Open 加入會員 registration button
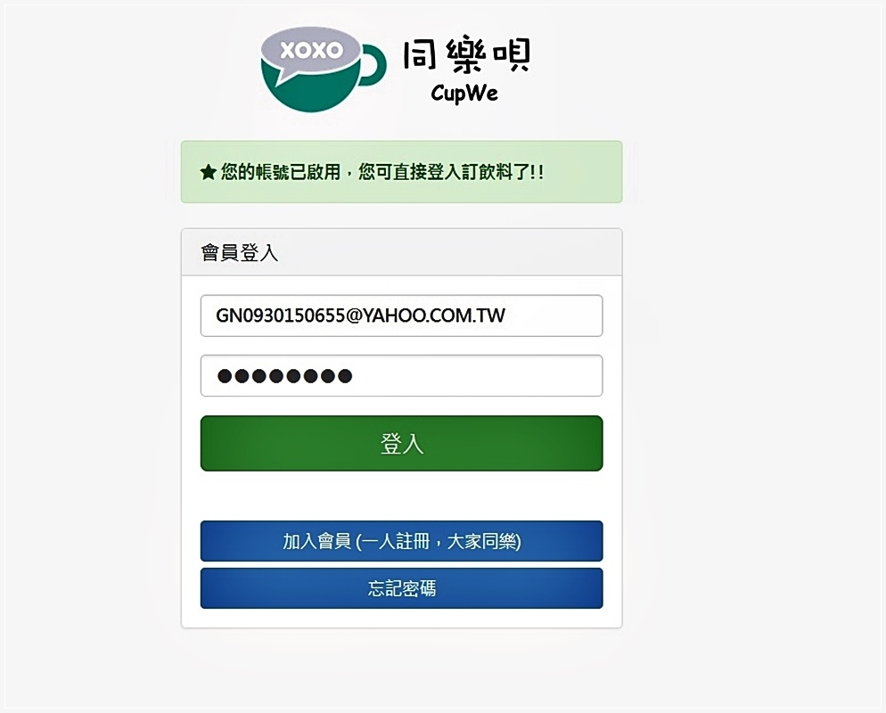 [401, 541]
